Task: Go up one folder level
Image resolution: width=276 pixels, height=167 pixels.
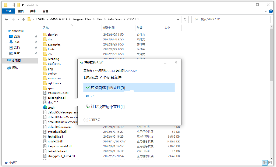Action: point(23,19)
